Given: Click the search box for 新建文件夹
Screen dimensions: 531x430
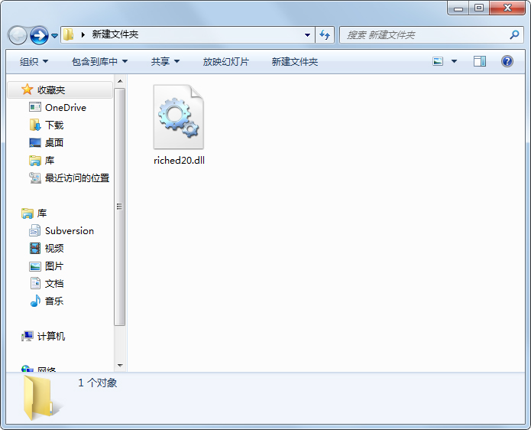Looking at the screenshot, I should [x=424, y=35].
